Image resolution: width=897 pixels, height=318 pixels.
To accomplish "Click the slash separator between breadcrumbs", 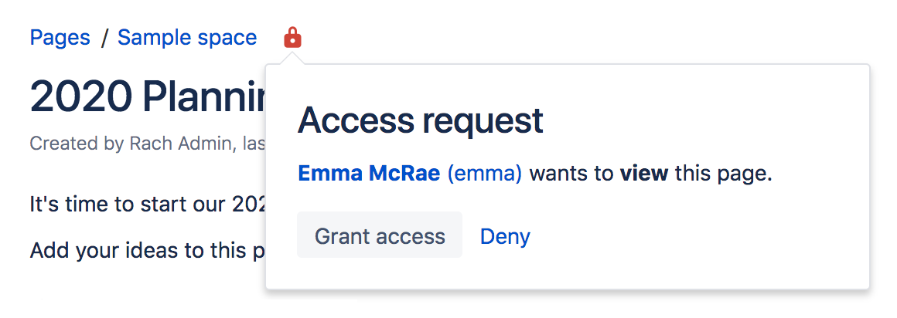I will [104, 37].
